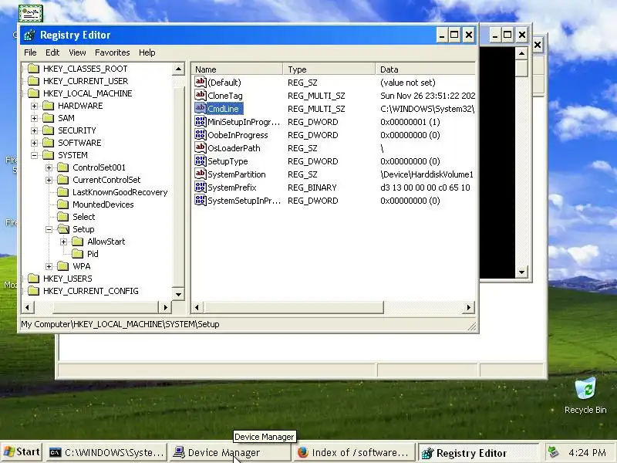This screenshot has width=617, height=463.
Task: Click the \Device\HarddiskVolume1 data cell
Action: [x=427, y=174]
